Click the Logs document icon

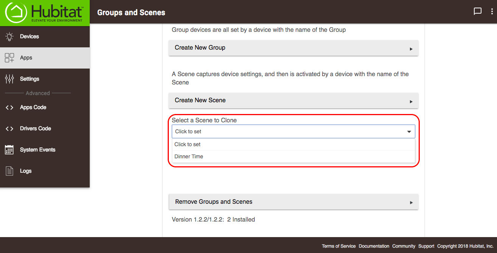[9, 171]
